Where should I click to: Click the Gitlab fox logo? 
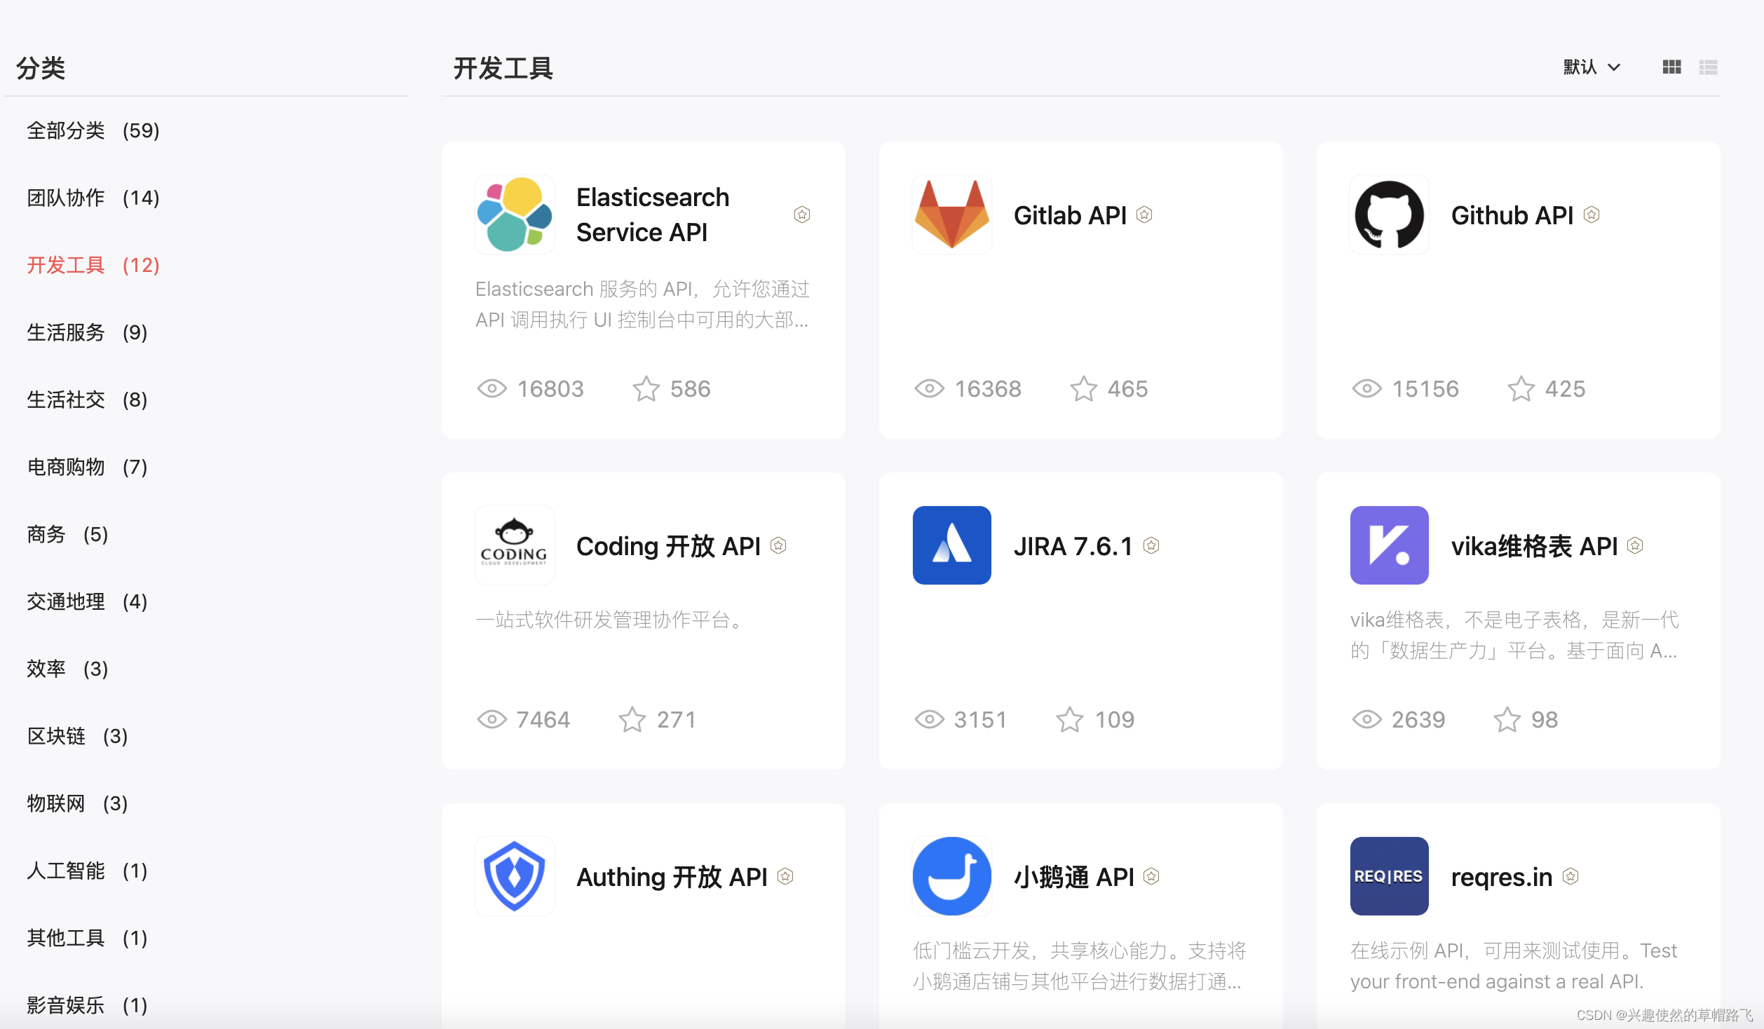pyautogui.click(x=952, y=214)
